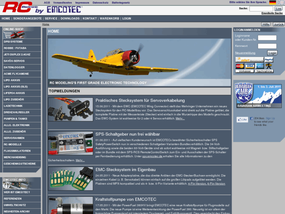The image size is (285, 214).
Task: Open DATENLOGGER shop category
Action: 22,68
